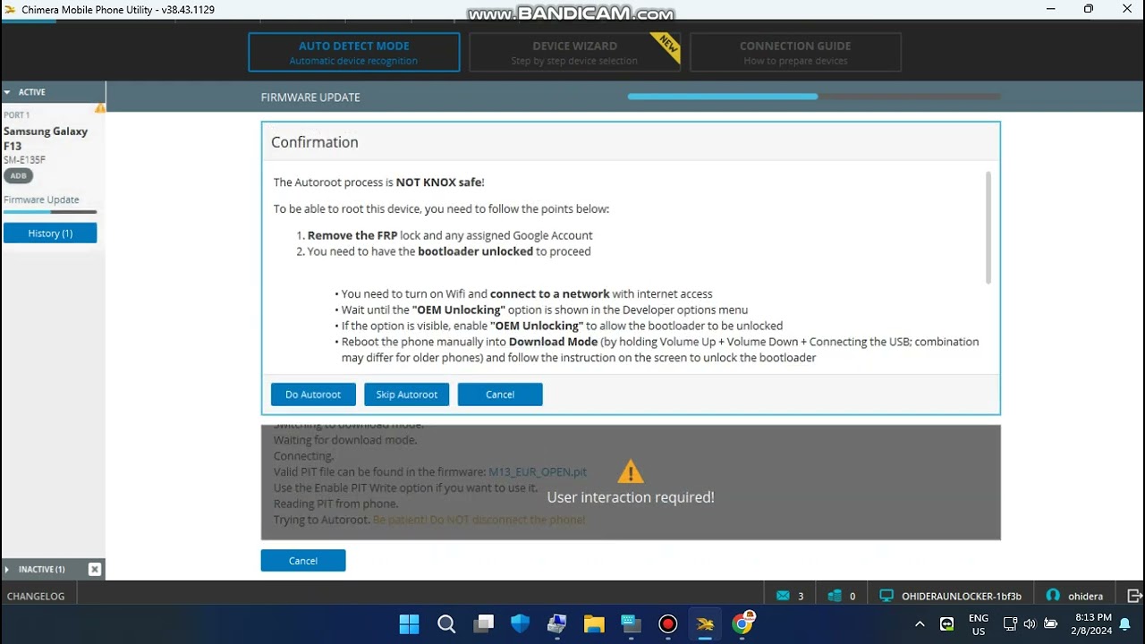Click the credits coins icon in status bar
This screenshot has width=1145, height=644.
click(835, 596)
